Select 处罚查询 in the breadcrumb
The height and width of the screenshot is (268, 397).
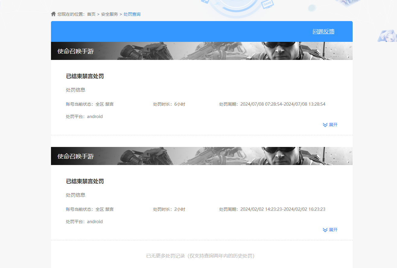pos(132,14)
